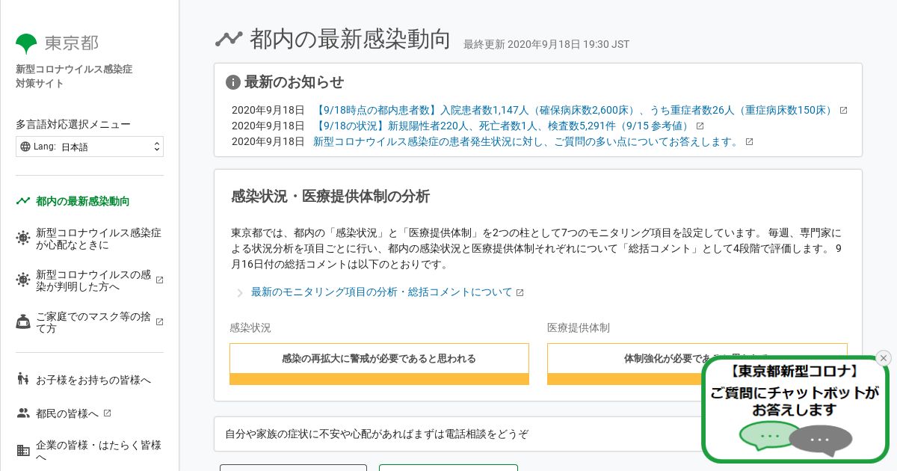897x471 pixels.
Task: Close the chatbot popup banner
Action: [884, 358]
